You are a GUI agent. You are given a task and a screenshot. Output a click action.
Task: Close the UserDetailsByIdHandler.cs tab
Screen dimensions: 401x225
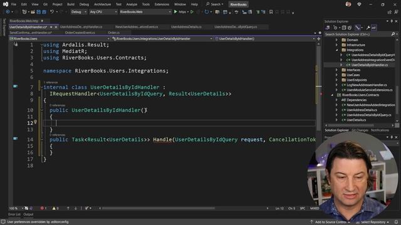point(56,27)
